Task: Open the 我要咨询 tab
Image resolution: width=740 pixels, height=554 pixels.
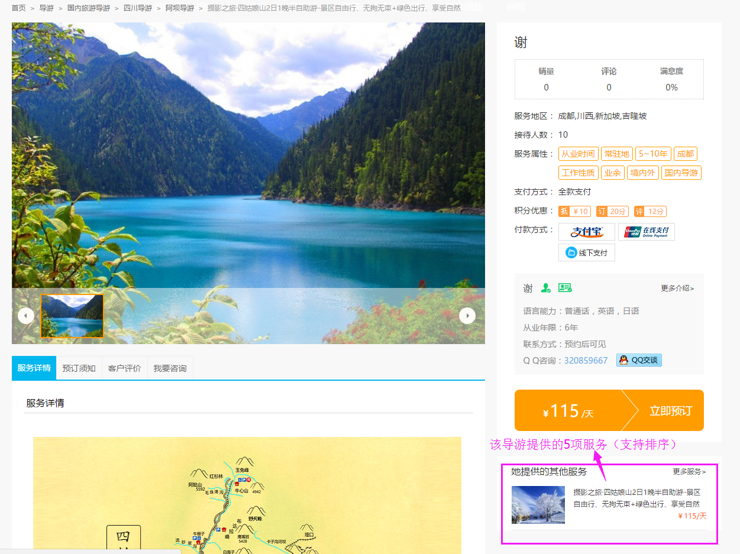Action: pyautogui.click(x=170, y=368)
